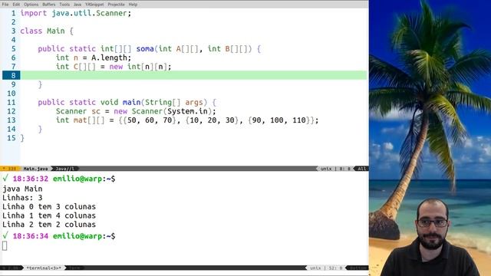Click the 'soma' method name
This screenshot has height=276, width=491.
(145, 49)
